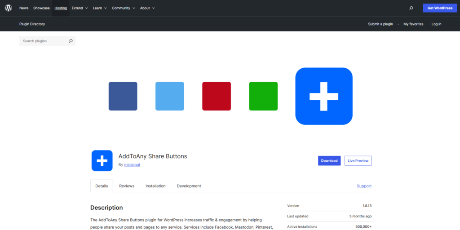The image size is (460, 230).
Task: Switch to the Installation tab
Action: tap(155, 186)
